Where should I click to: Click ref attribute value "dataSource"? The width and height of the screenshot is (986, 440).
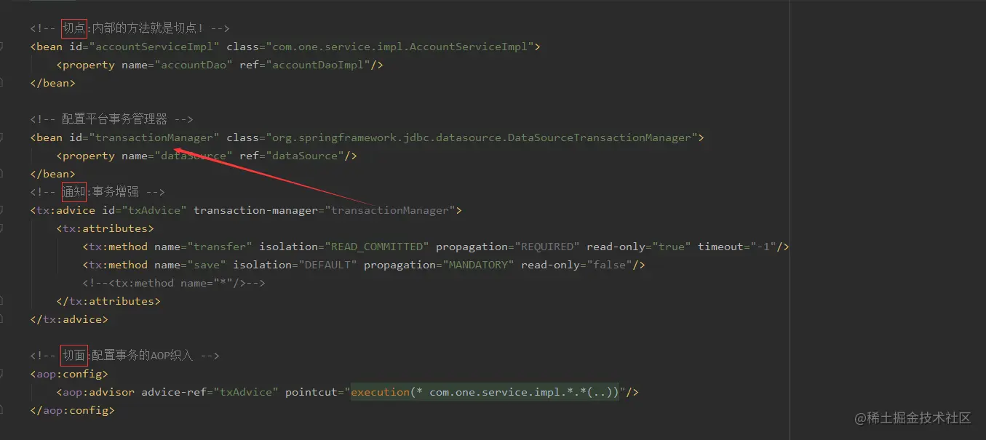click(x=306, y=156)
